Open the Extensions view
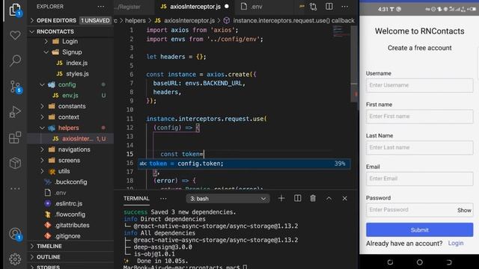 point(15,137)
